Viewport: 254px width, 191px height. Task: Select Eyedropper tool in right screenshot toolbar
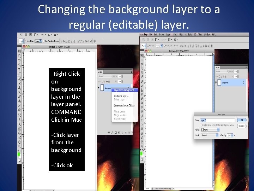point(142,77)
